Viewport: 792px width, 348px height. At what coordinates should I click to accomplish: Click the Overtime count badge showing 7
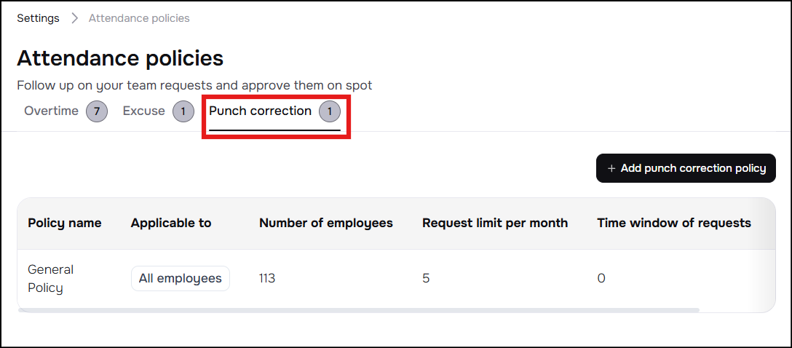pyautogui.click(x=97, y=112)
